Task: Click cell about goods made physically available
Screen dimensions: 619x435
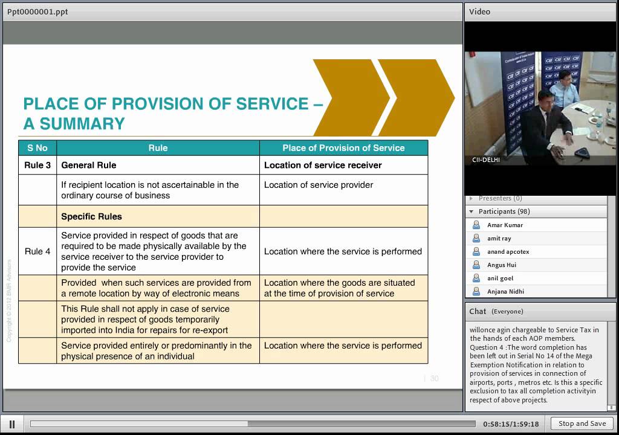Action: pyautogui.click(x=158, y=251)
